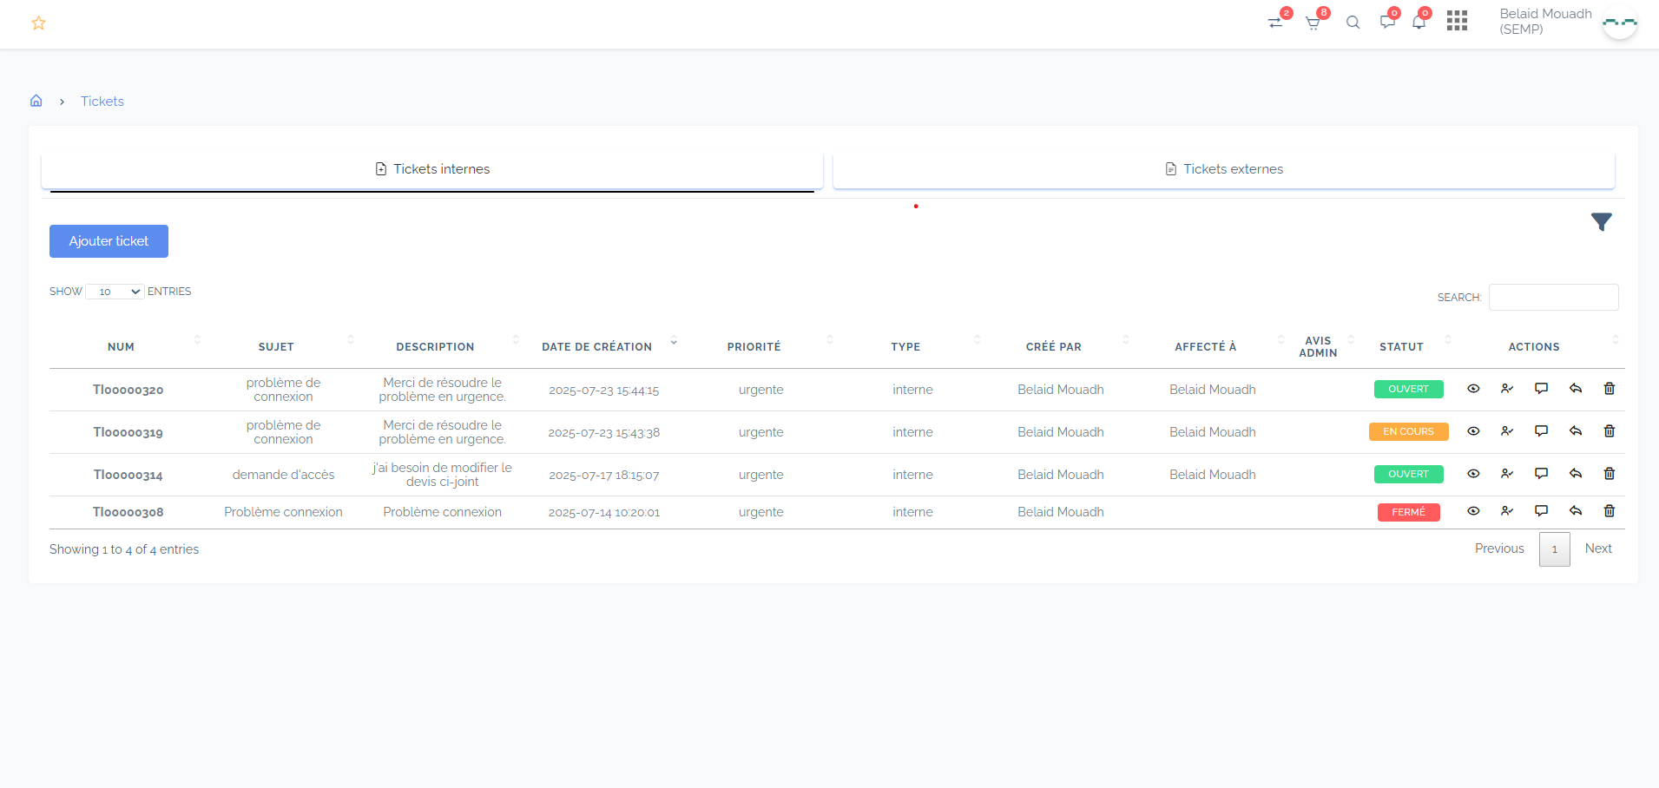This screenshot has width=1659, height=788.
Task: Click the FERMÉ status badge
Action: pos(1408,513)
